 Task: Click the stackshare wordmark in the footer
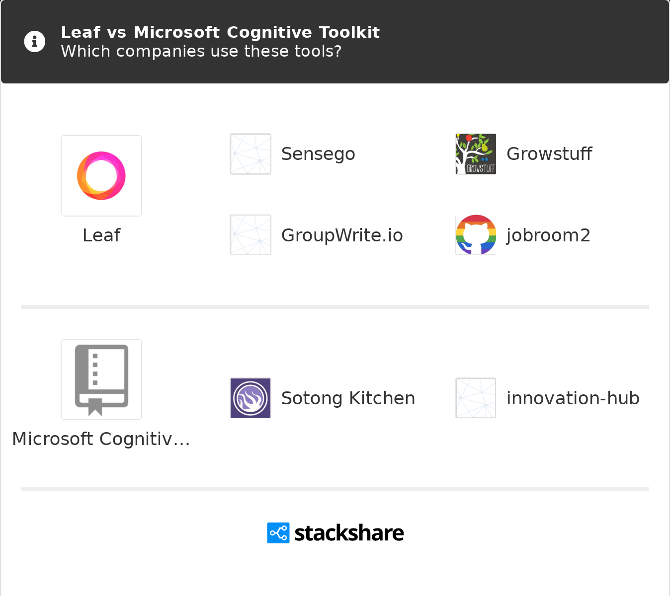(x=349, y=533)
